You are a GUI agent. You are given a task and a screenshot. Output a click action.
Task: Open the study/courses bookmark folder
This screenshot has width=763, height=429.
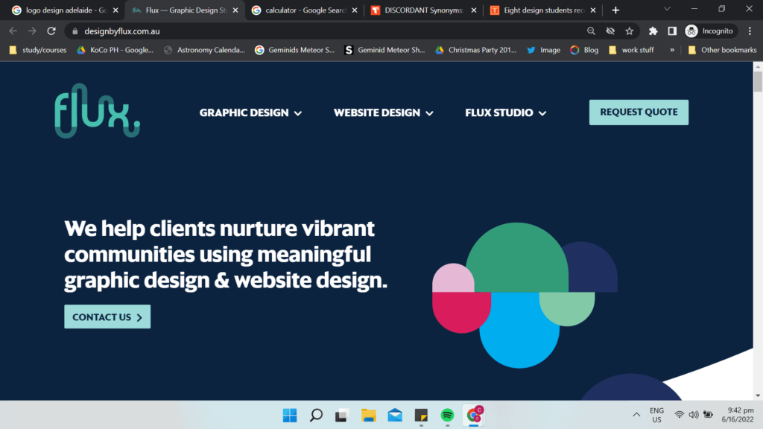tap(38, 50)
